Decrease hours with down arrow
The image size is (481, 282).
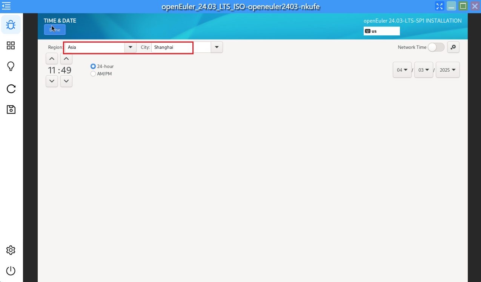(x=52, y=81)
